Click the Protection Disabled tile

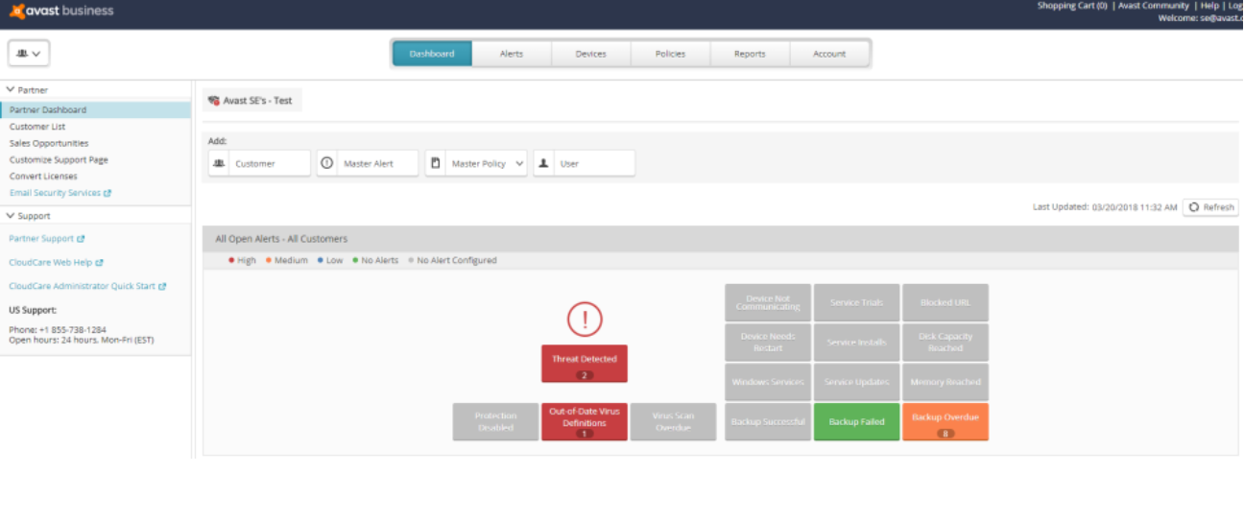coord(495,421)
